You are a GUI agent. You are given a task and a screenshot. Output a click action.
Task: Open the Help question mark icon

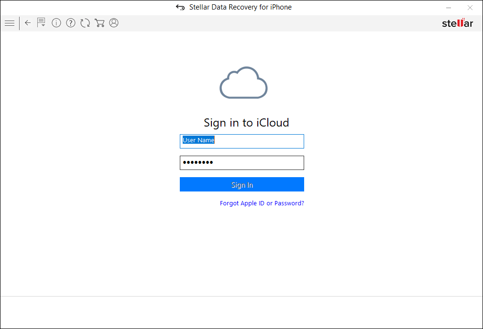71,23
